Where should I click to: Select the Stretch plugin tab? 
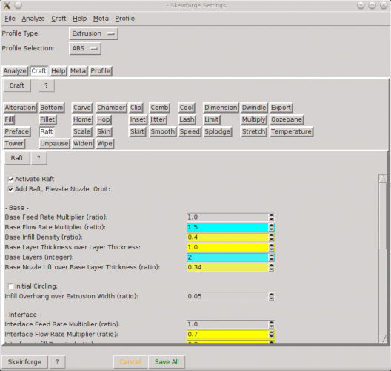point(254,131)
